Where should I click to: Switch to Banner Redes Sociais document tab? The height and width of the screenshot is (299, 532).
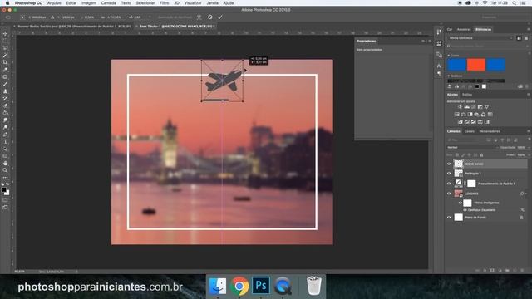(74, 26)
